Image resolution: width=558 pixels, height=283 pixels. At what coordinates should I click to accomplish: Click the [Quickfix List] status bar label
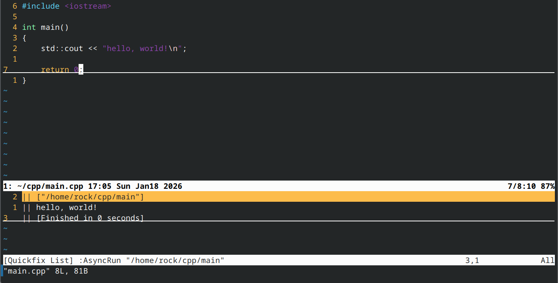tap(39, 260)
